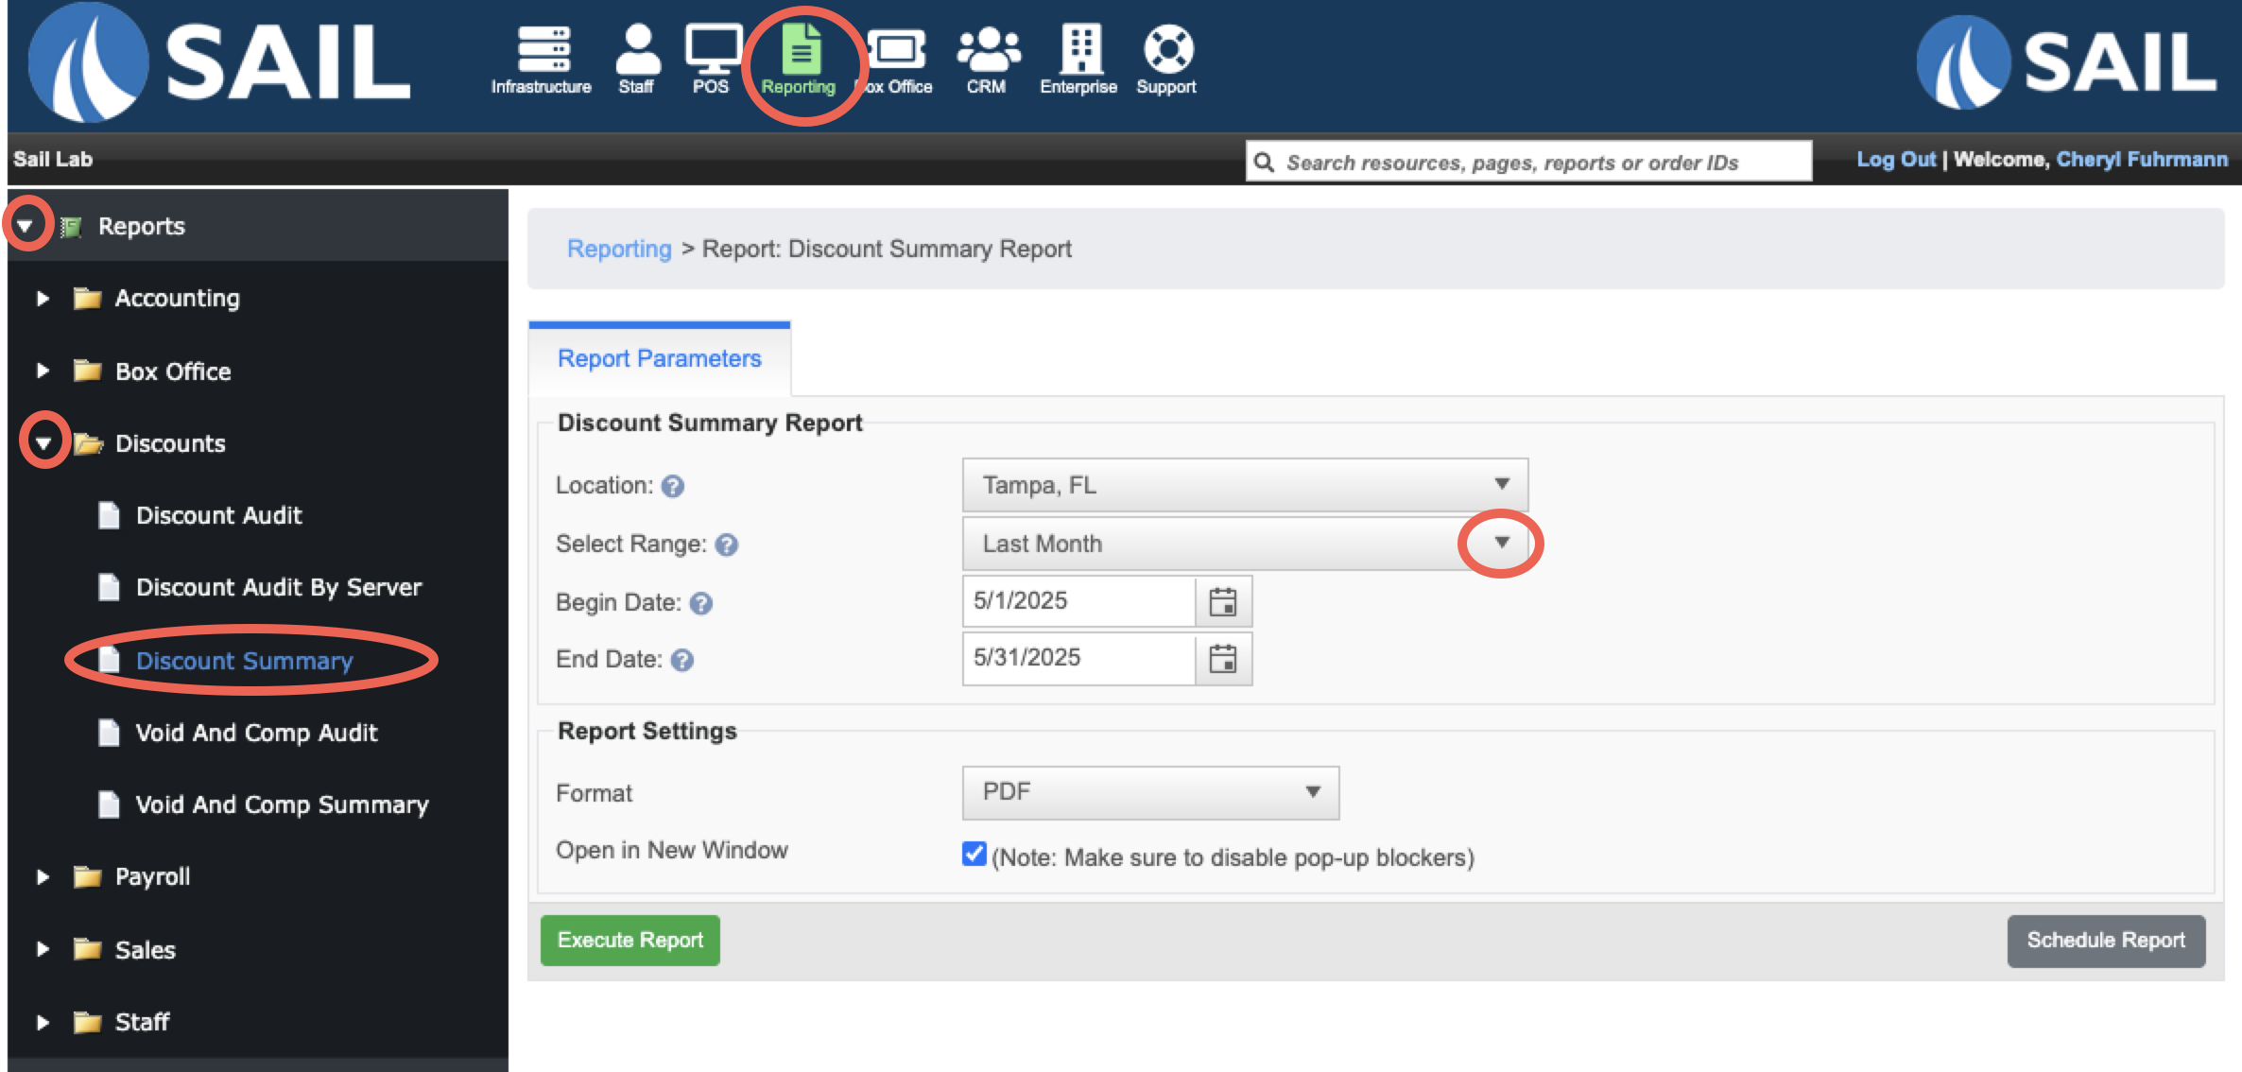This screenshot has height=1072, width=2242.
Task: Open the End Date calendar picker
Action: coord(1223,659)
